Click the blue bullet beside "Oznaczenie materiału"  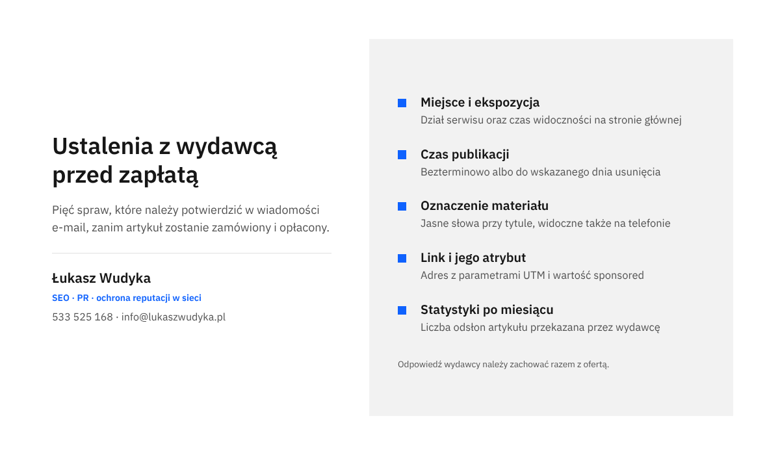pyautogui.click(x=402, y=206)
